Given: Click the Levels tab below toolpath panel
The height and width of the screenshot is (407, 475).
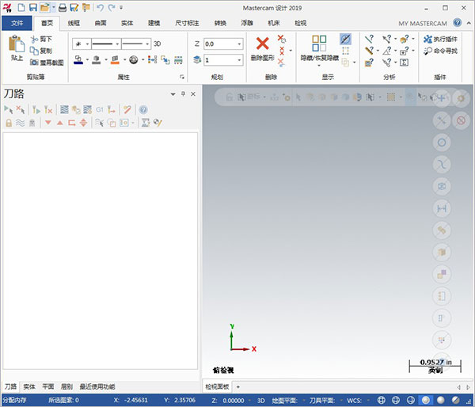Looking at the screenshot, I should point(66,386).
